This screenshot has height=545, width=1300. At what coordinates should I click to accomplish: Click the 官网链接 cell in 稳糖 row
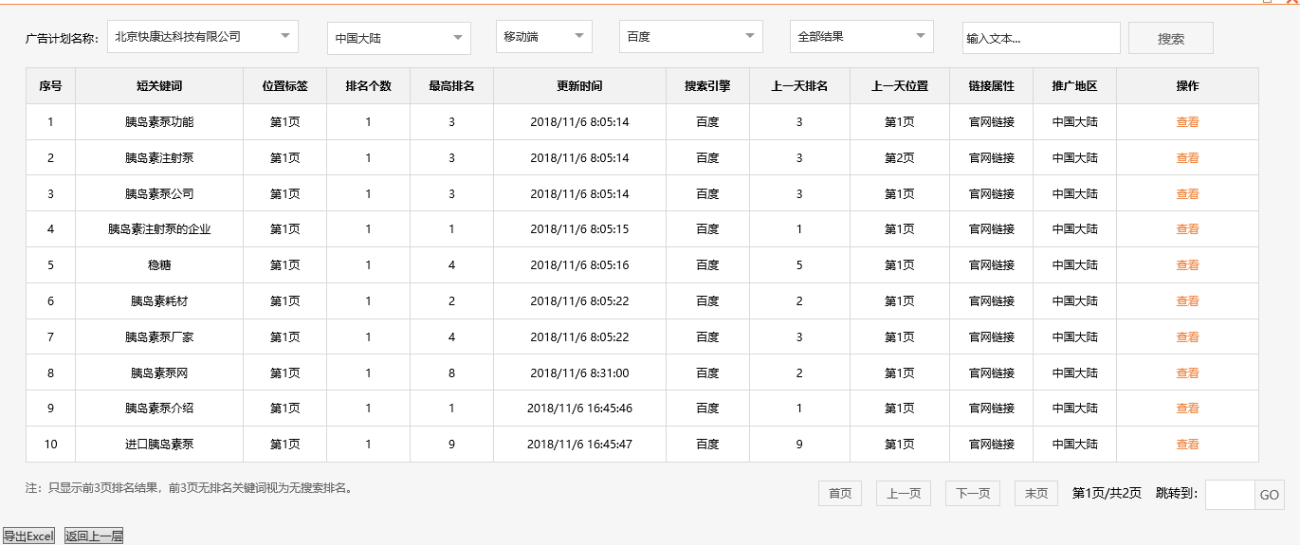point(992,264)
